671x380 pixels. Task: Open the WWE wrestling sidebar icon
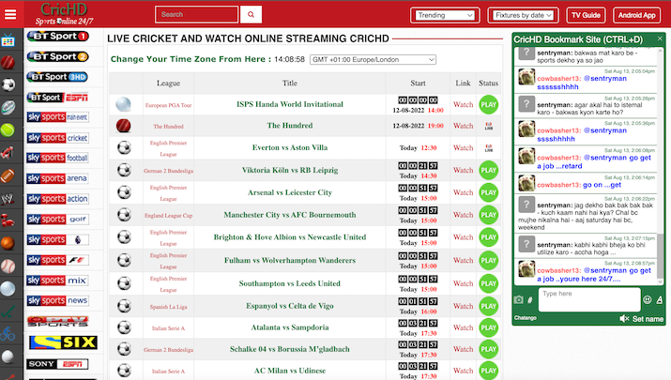pyautogui.click(x=8, y=199)
